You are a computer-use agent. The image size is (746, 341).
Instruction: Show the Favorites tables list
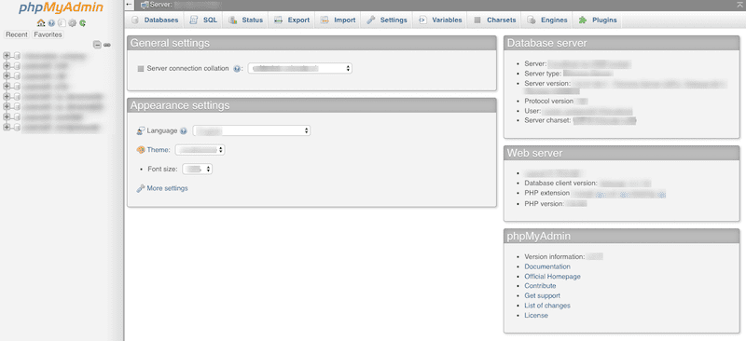[x=48, y=34]
